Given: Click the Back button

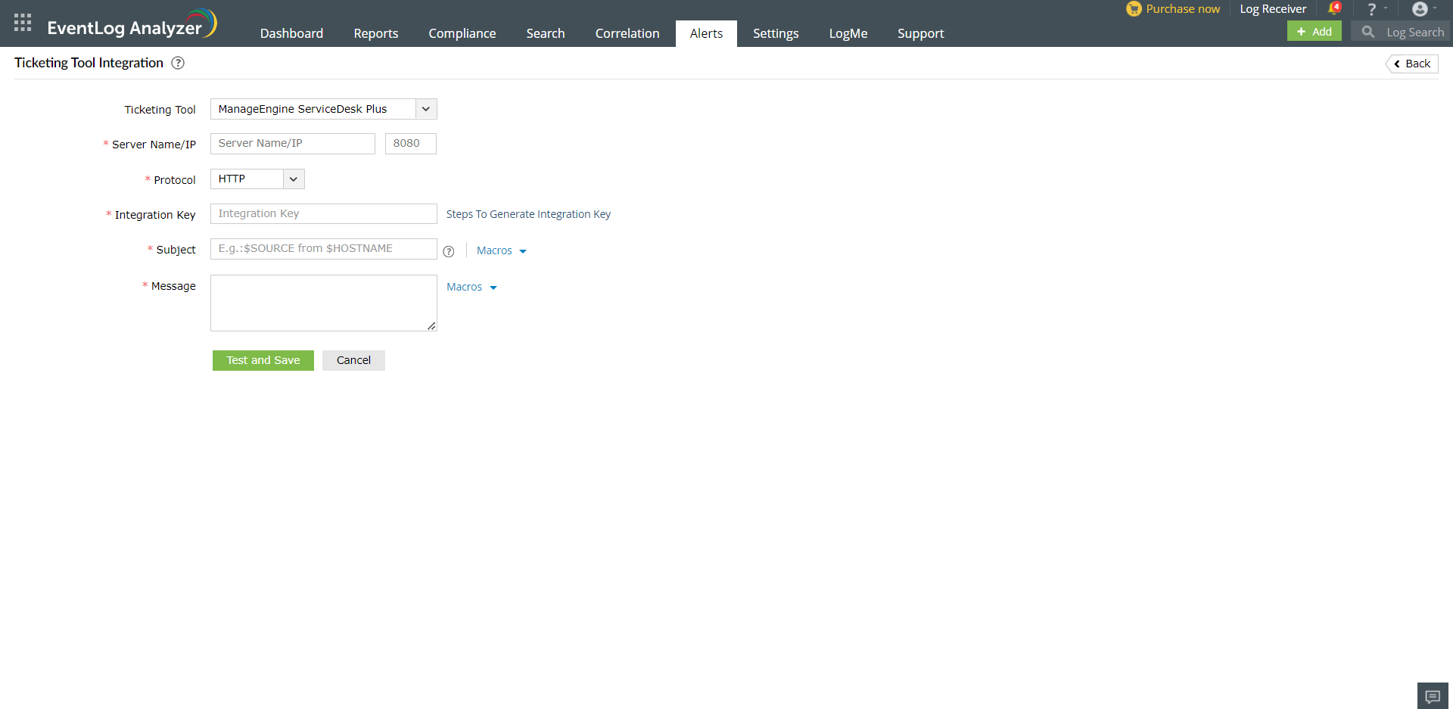Looking at the screenshot, I should (1412, 64).
